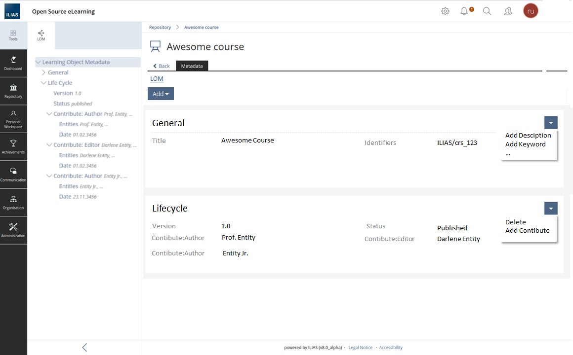Screen dimensions: 573x355
Task: Click the Back button
Action: 162,66
